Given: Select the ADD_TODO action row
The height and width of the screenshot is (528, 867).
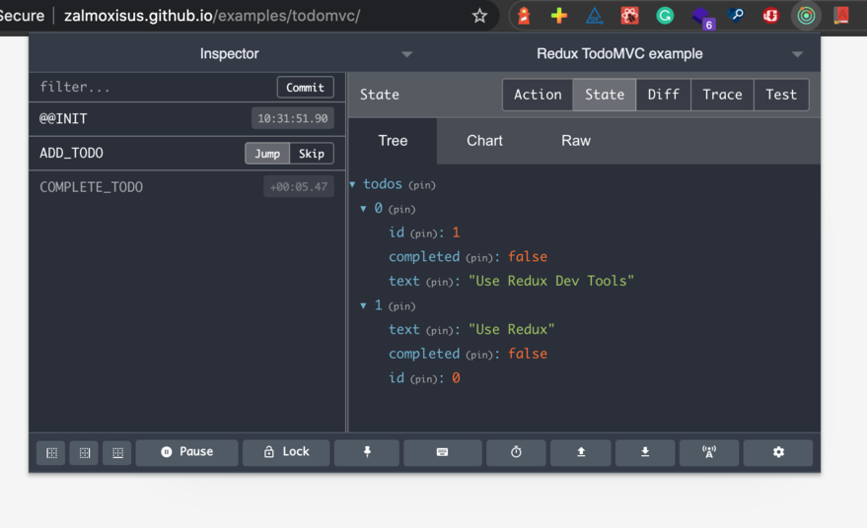Looking at the screenshot, I should coord(186,153).
